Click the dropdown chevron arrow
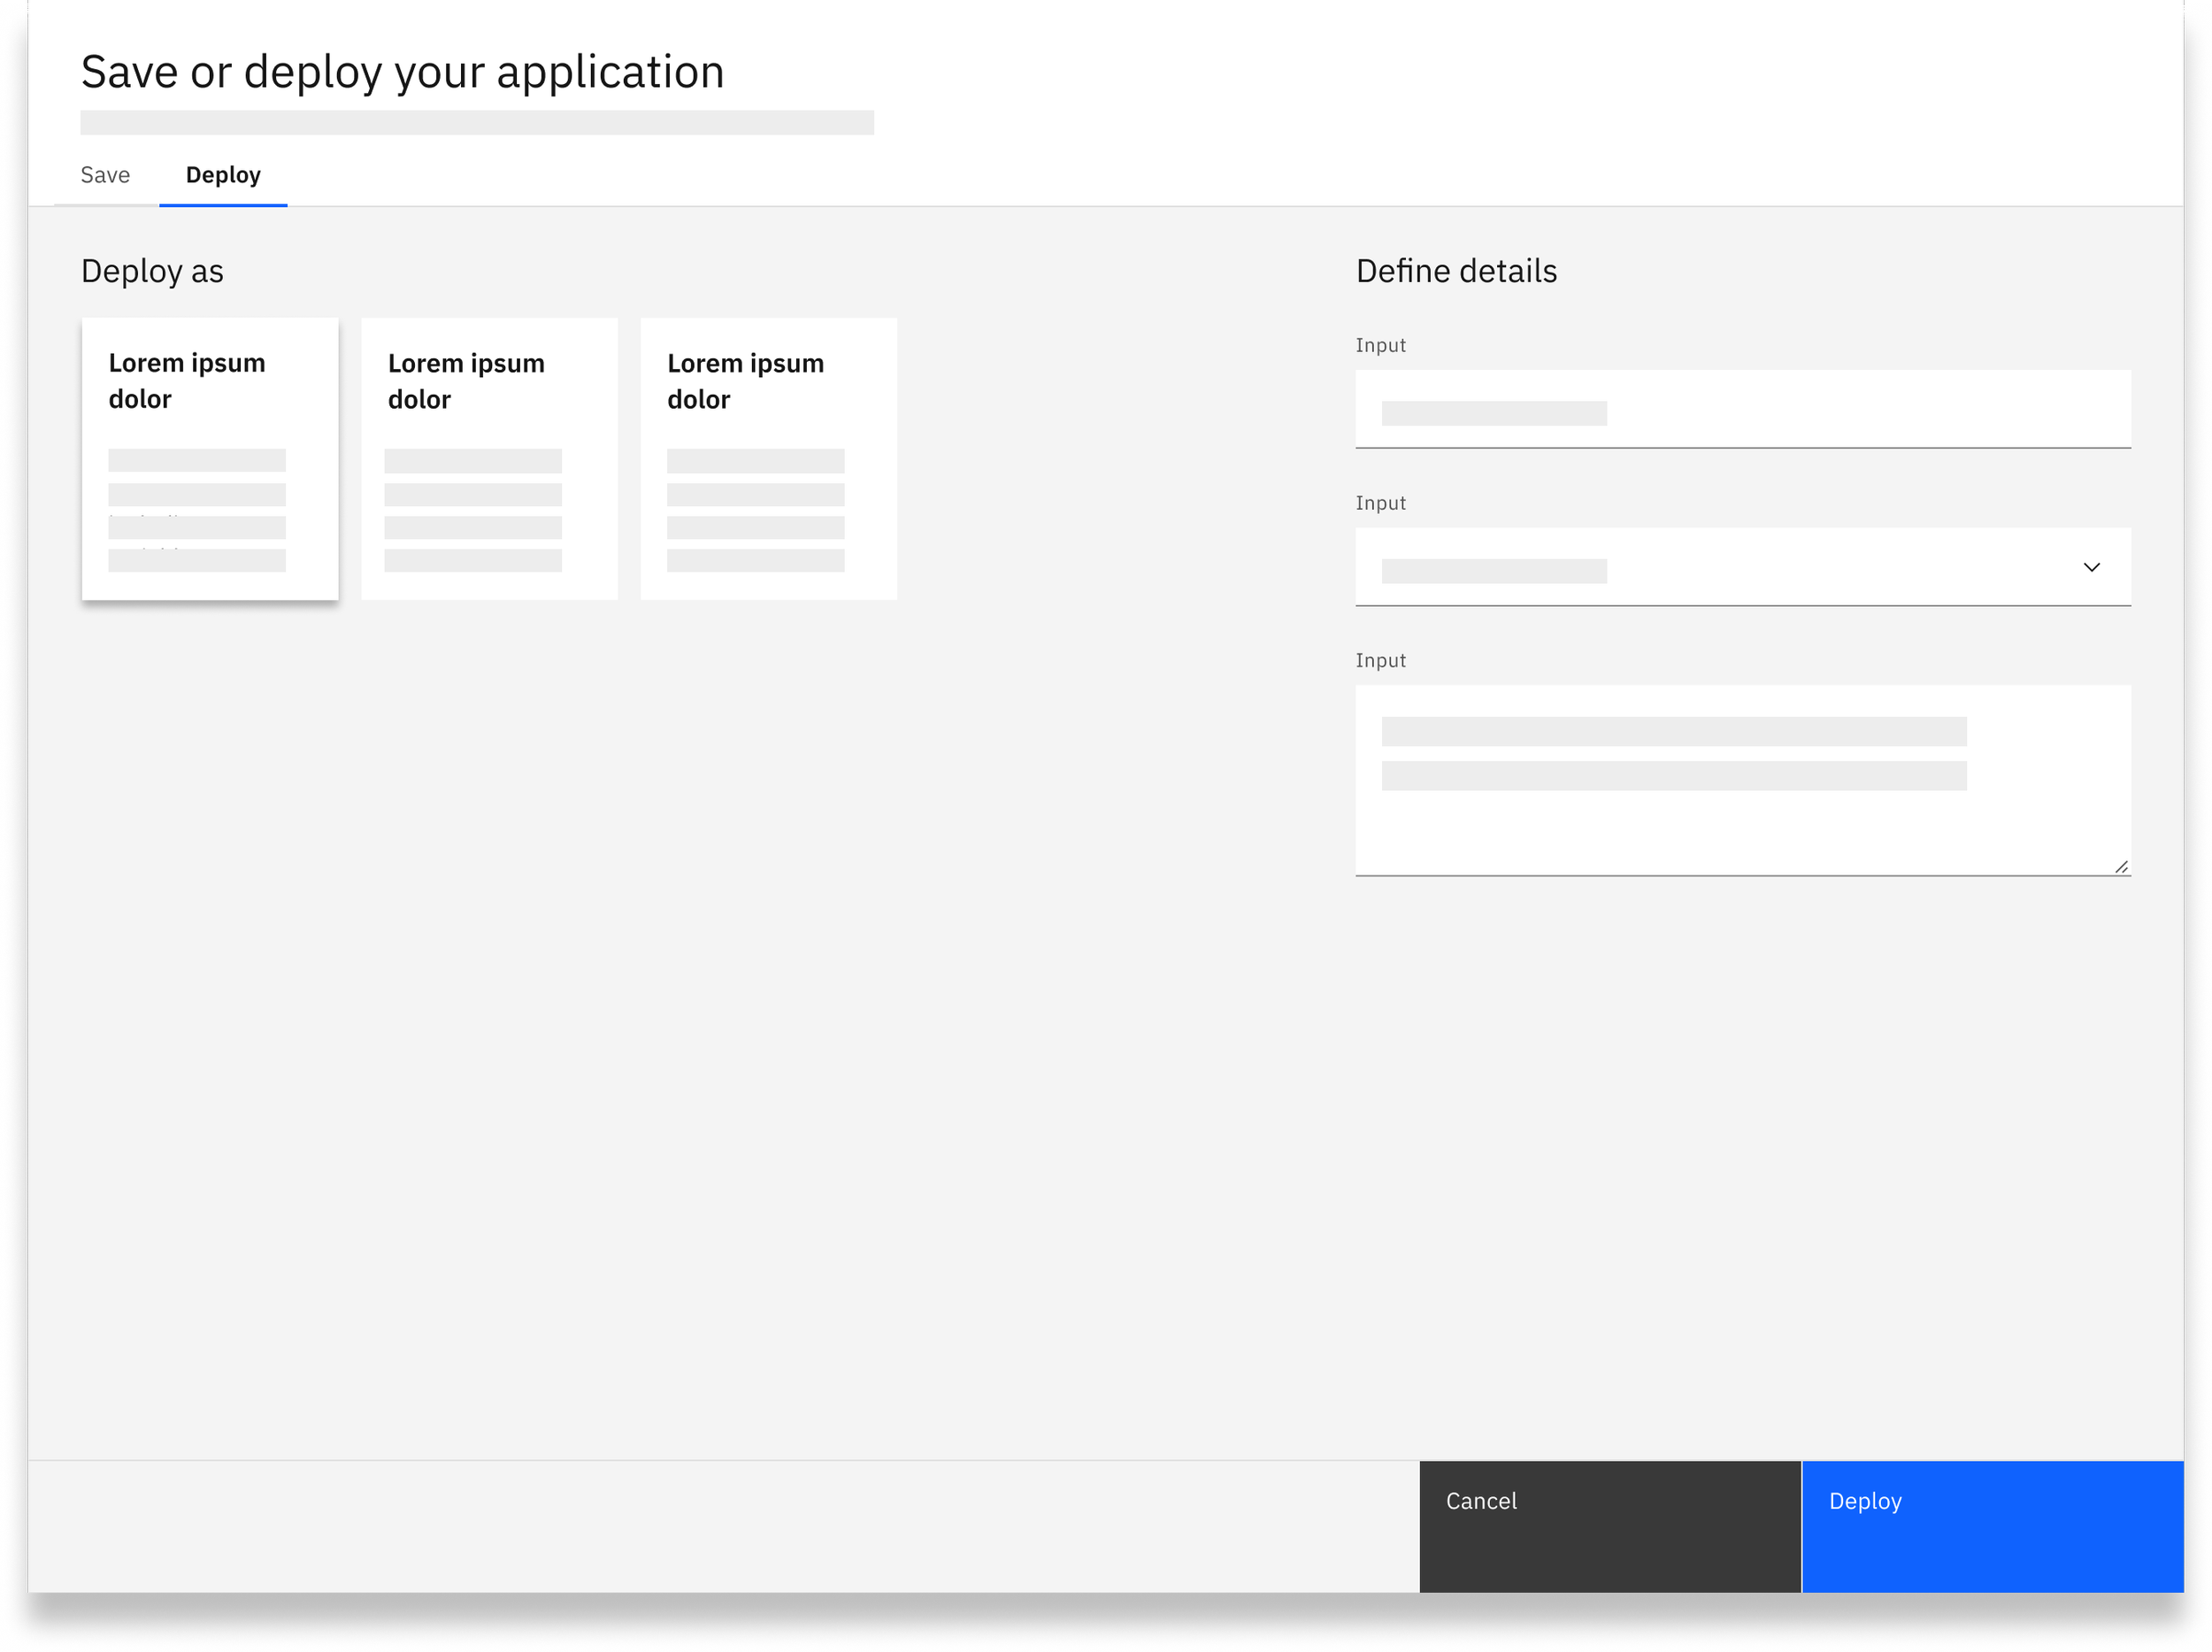 click(2091, 567)
